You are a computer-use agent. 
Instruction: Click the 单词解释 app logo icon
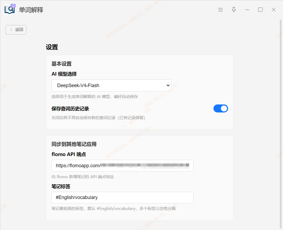(10, 9)
